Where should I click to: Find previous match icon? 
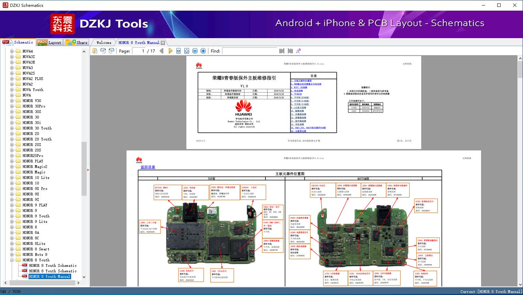pos(282,51)
